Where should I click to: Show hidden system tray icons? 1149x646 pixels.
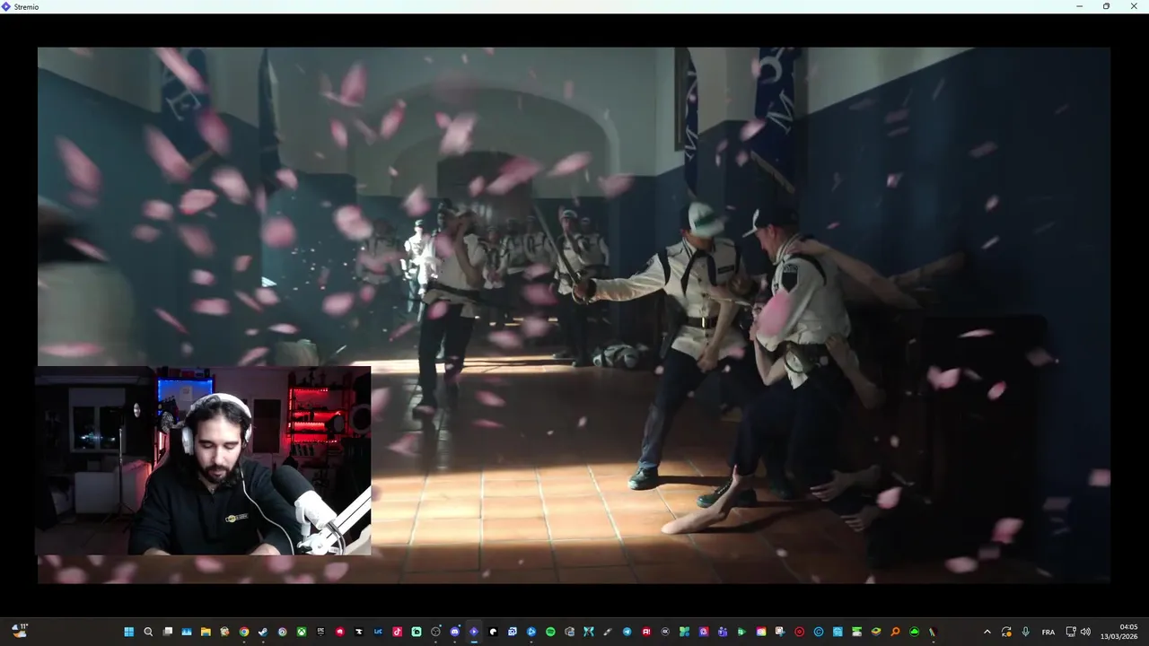pos(987,632)
